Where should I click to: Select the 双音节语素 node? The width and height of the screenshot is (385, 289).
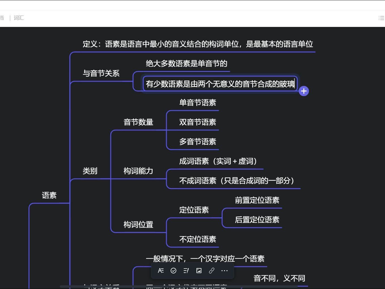[198, 122]
